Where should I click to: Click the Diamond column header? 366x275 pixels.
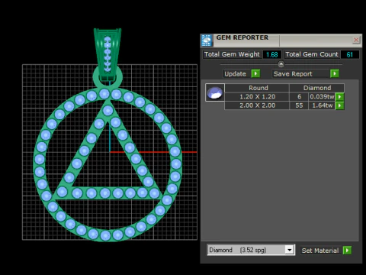click(317, 88)
